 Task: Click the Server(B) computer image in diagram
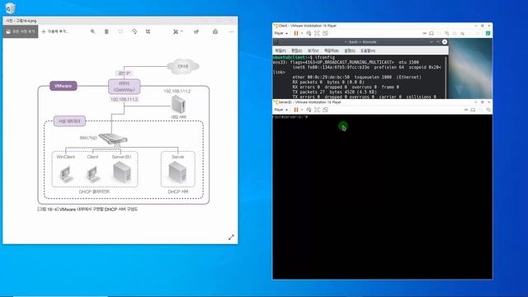click(122, 172)
